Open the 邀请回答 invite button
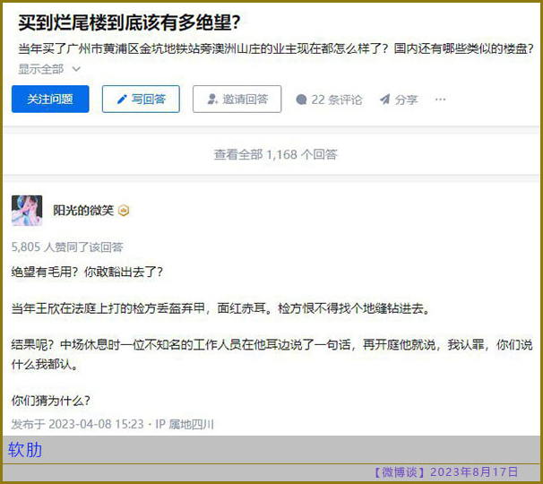 (x=237, y=99)
